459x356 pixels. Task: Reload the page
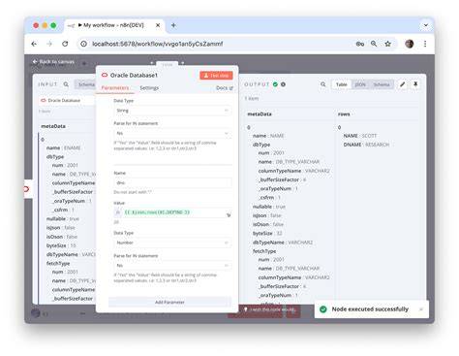[x=65, y=44]
